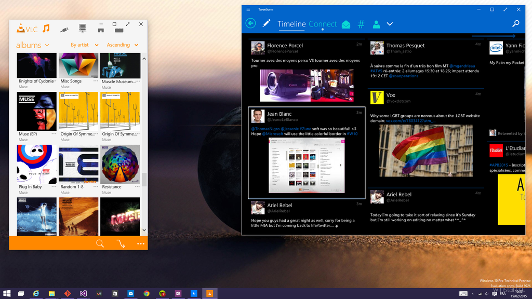Viewport: 532px width, 299px height.
Task: Click "Muscle Museum..." album title
Action: [119, 81]
